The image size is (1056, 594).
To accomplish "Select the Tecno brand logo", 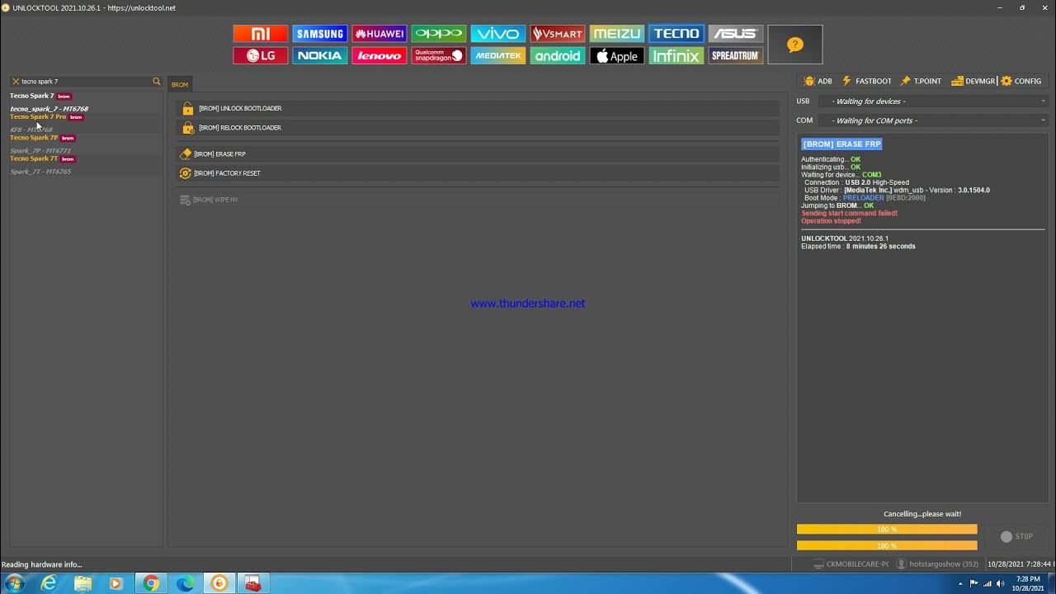I will (x=676, y=34).
